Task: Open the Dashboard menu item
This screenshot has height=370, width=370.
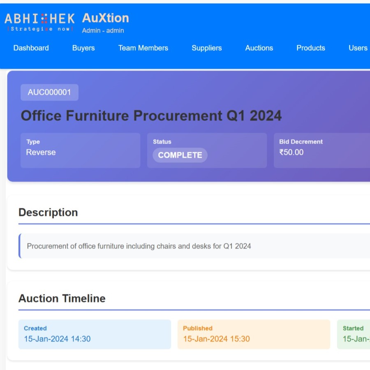Action: (31, 48)
